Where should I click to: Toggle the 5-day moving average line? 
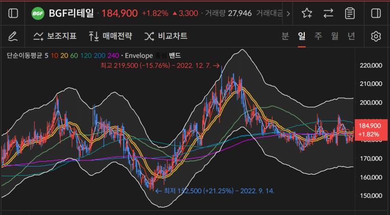click(x=46, y=56)
